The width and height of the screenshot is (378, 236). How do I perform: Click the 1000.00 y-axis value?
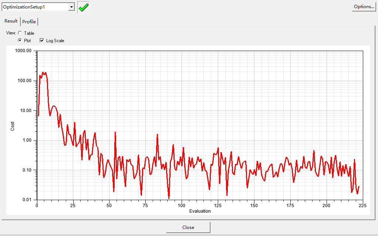click(x=23, y=51)
